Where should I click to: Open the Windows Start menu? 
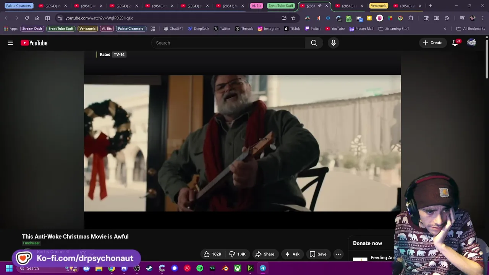pos(9,268)
